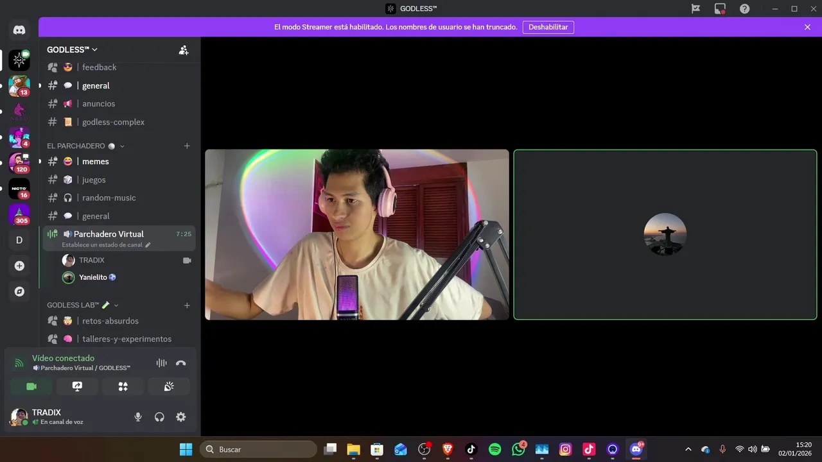Open Brave browser from the taskbar
822x462 pixels.
(x=448, y=449)
